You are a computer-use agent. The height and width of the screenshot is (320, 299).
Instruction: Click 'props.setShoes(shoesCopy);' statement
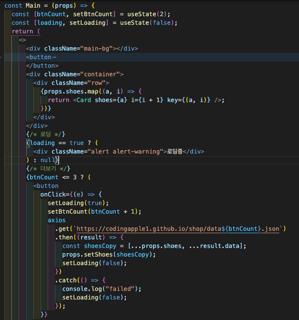point(109,255)
